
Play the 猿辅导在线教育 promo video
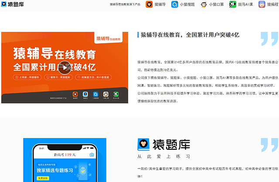click(x=65, y=67)
